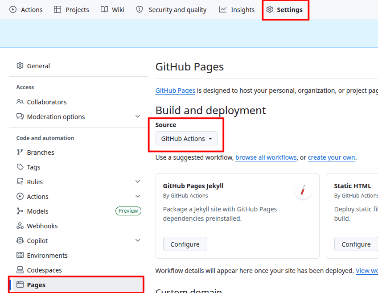Click the Pages browser icon in sidebar

tap(20, 285)
